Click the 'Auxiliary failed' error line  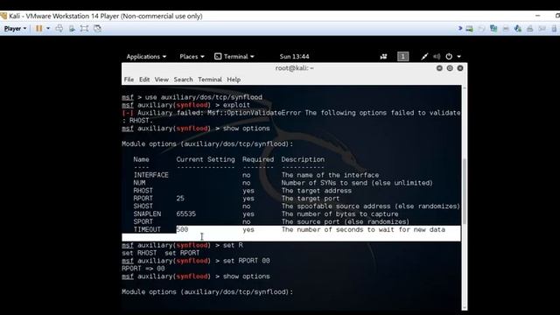coord(291,113)
